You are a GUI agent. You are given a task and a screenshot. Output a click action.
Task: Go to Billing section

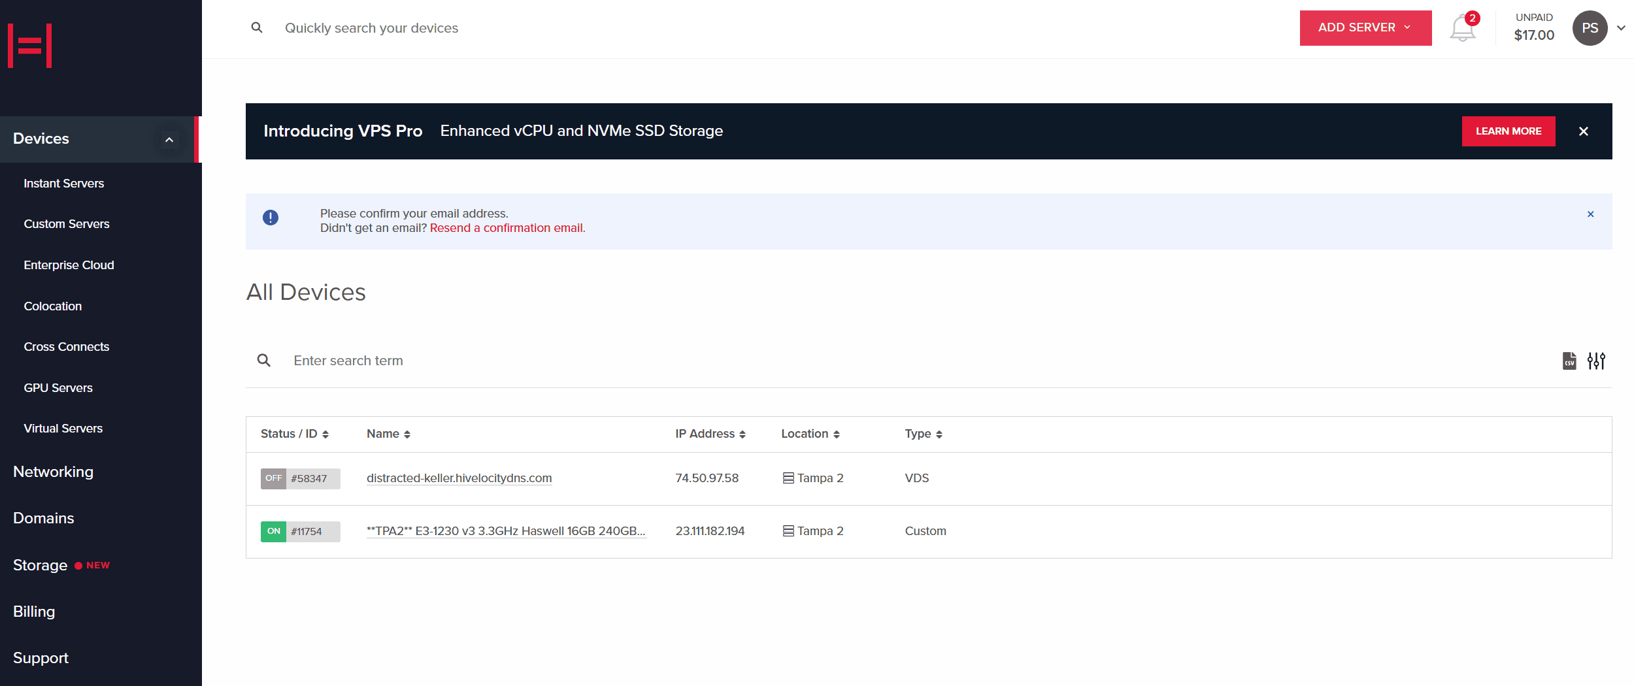click(34, 612)
